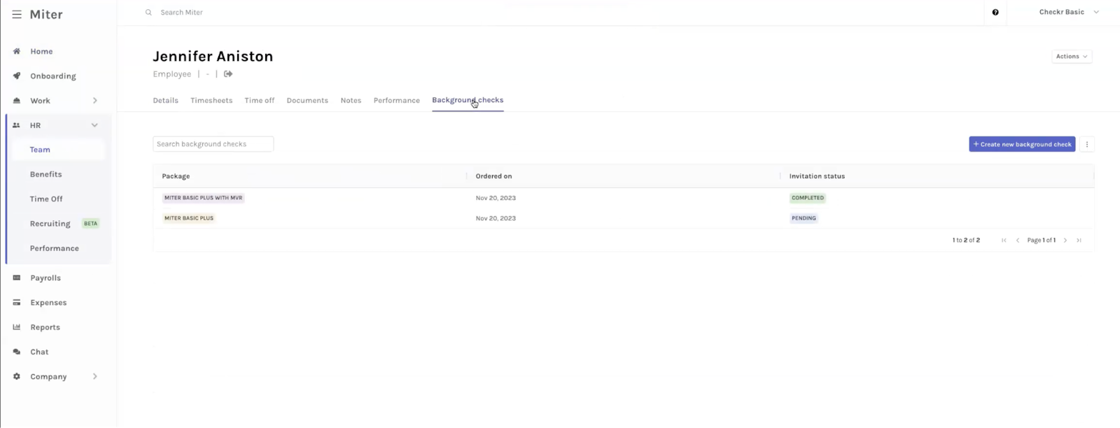Open Recruiting in the HR menu
The height and width of the screenshot is (428, 1120).
pyautogui.click(x=50, y=224)
